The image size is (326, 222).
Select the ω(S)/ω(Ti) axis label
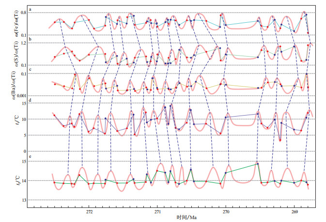click(x=16, y=54)
